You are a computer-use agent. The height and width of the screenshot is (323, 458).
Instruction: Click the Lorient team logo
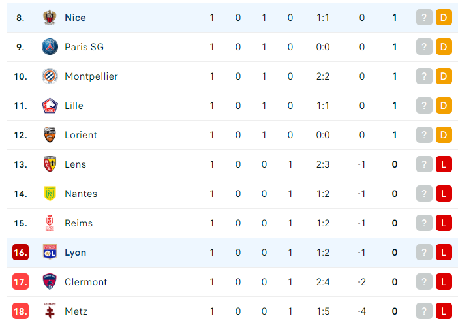point(50,135)
